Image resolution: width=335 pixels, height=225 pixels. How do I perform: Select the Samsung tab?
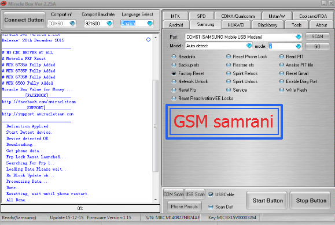click(x=205, y=24)
